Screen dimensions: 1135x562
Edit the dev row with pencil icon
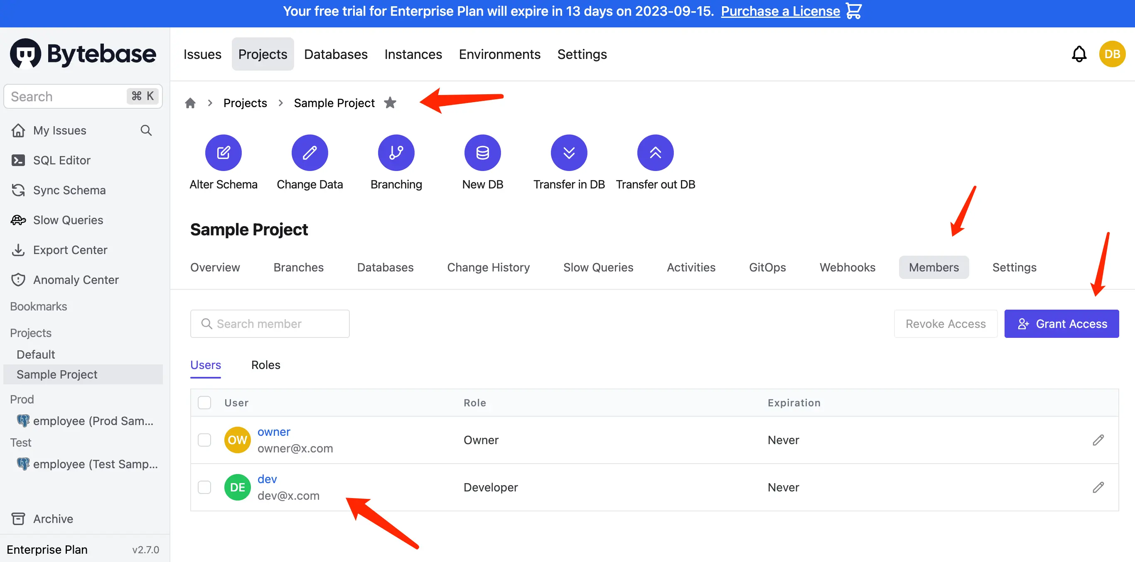coord(1098,487)
